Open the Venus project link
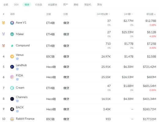 click(20, 55)
